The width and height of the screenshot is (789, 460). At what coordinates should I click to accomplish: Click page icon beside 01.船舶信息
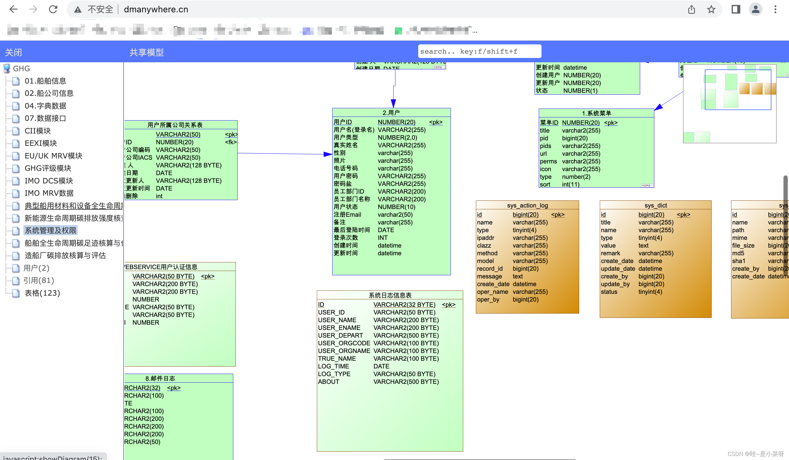click(x=16, y=81)
